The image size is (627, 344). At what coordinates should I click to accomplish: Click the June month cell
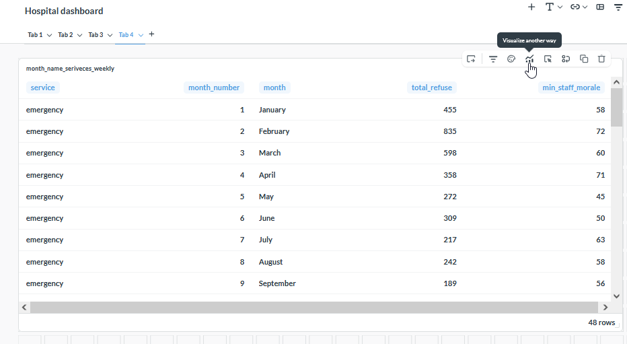click(x=266, y=218)
